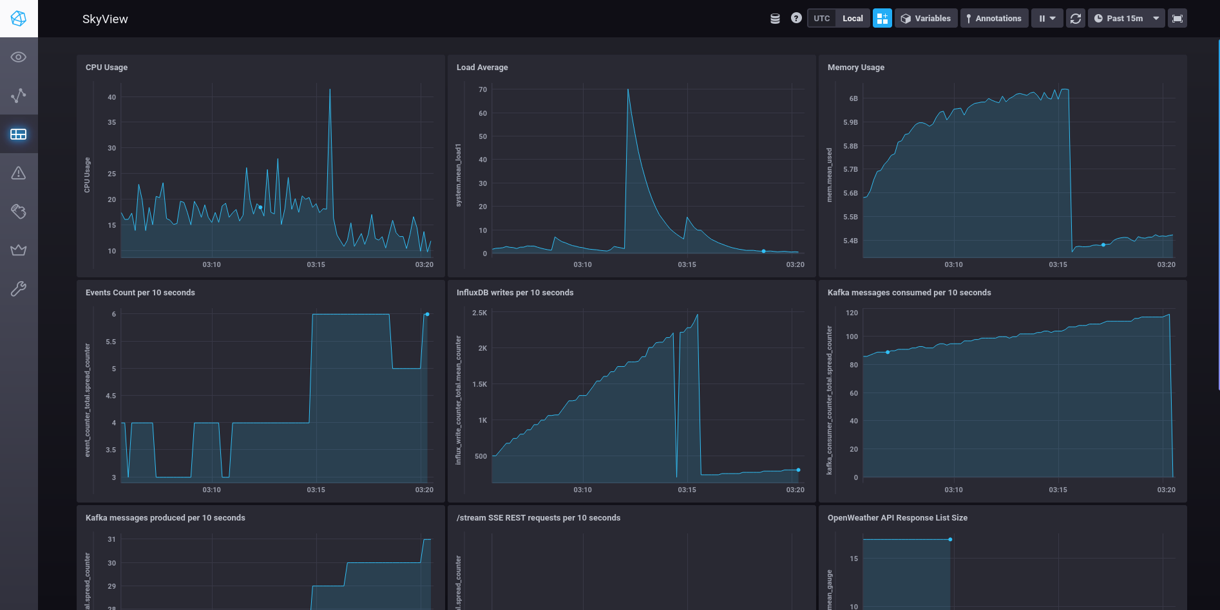Click the Chronograf logo icon

tap(19, 19)
